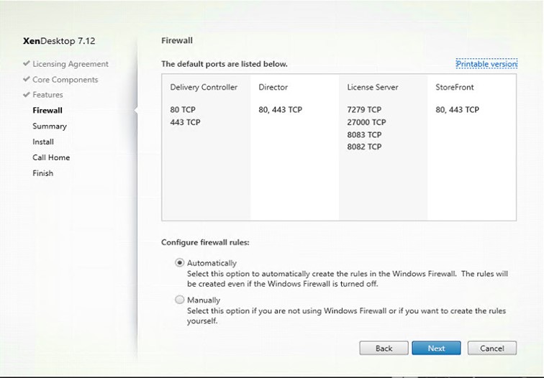This screenshot has height=378, width=544.
Task: Click the Automatically option description text
Action: (x=348, y=279)
